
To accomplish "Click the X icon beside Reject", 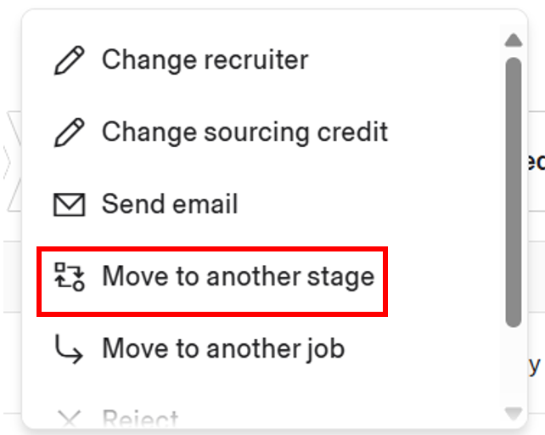I will click(x=69, y=418).
